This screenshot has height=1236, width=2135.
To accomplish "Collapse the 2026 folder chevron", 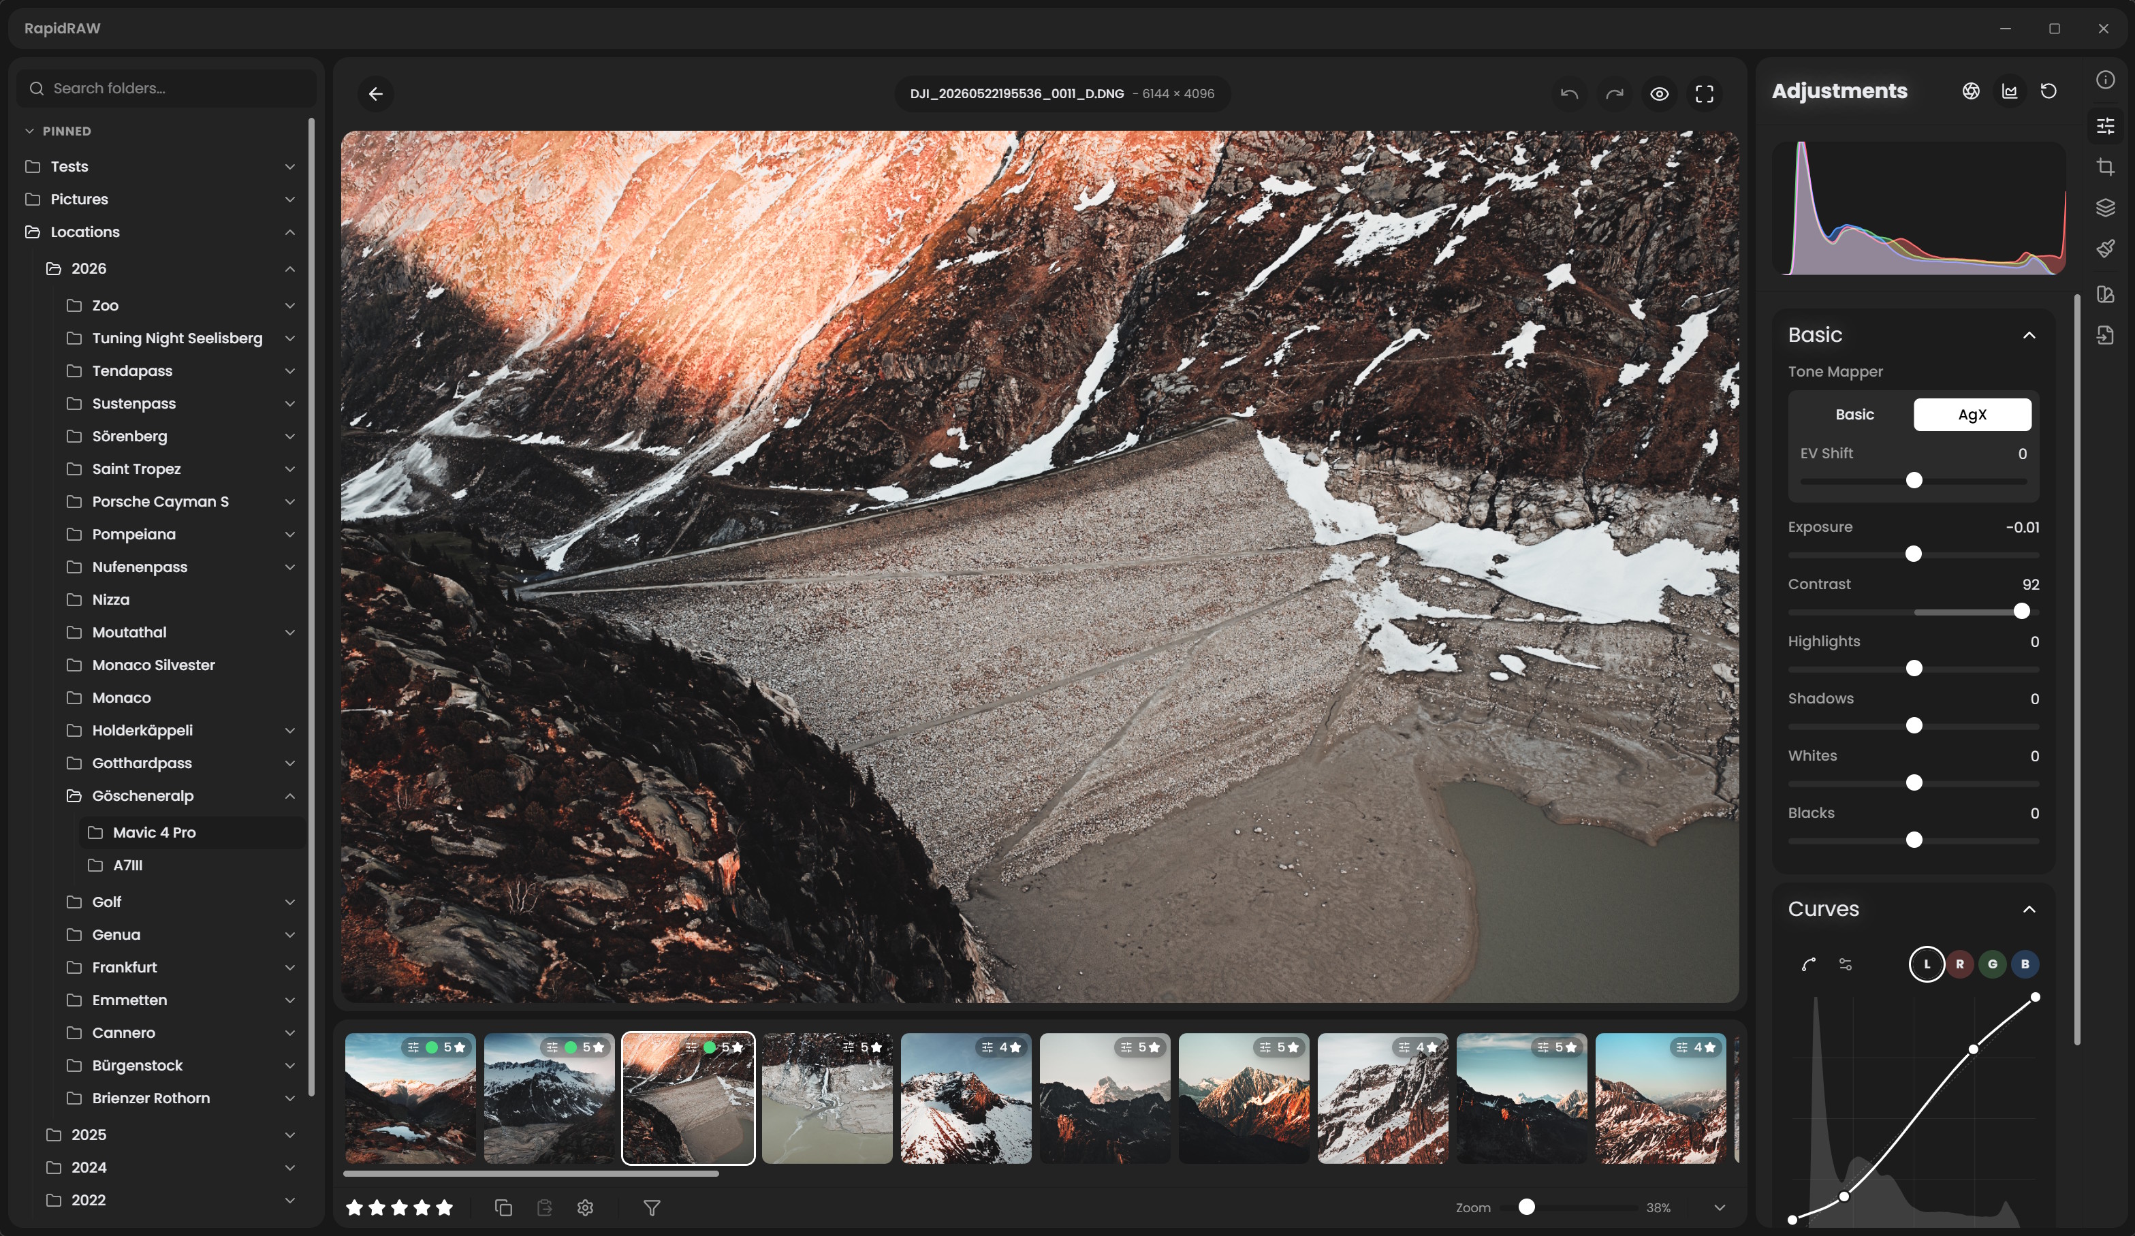I will click(x=289, y=268).
